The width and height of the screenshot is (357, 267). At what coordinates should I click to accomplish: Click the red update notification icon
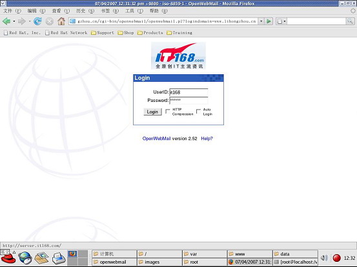pos(336,258)
